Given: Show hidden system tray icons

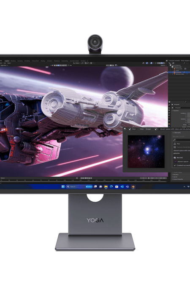Looking at the screenshot, I should pyautogui.click(x=185, y=186).
